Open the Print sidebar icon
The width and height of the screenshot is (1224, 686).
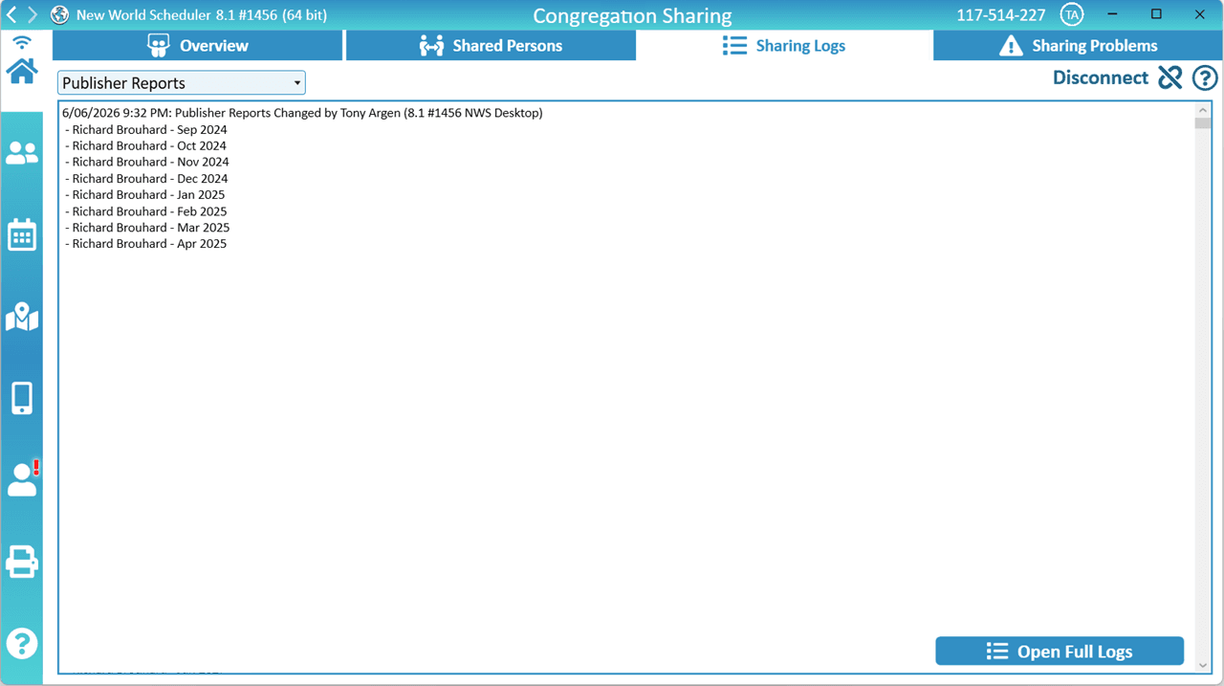(x=22, y=562)
